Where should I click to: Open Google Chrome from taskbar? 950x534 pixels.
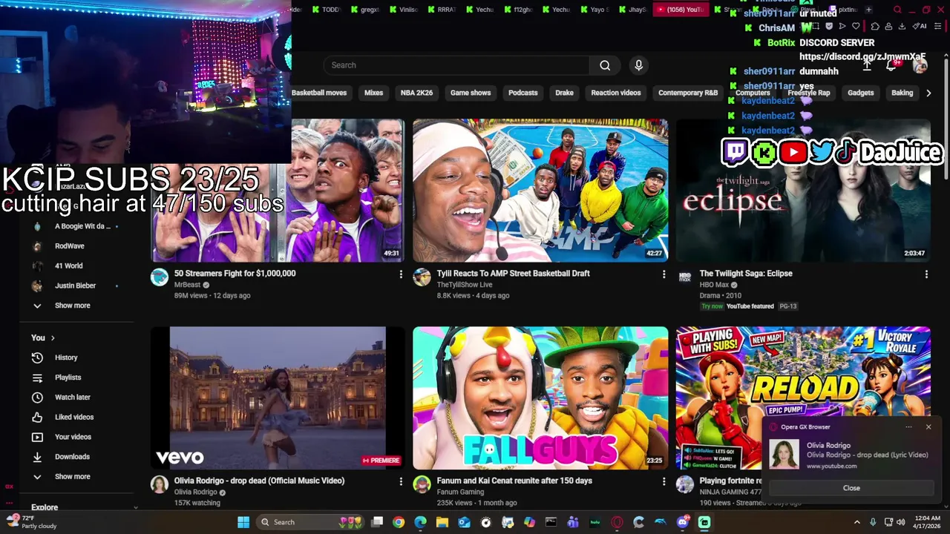click(x=399, y=522)
